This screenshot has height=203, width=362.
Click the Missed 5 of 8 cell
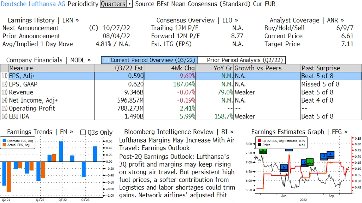click(x=320, y=84)
